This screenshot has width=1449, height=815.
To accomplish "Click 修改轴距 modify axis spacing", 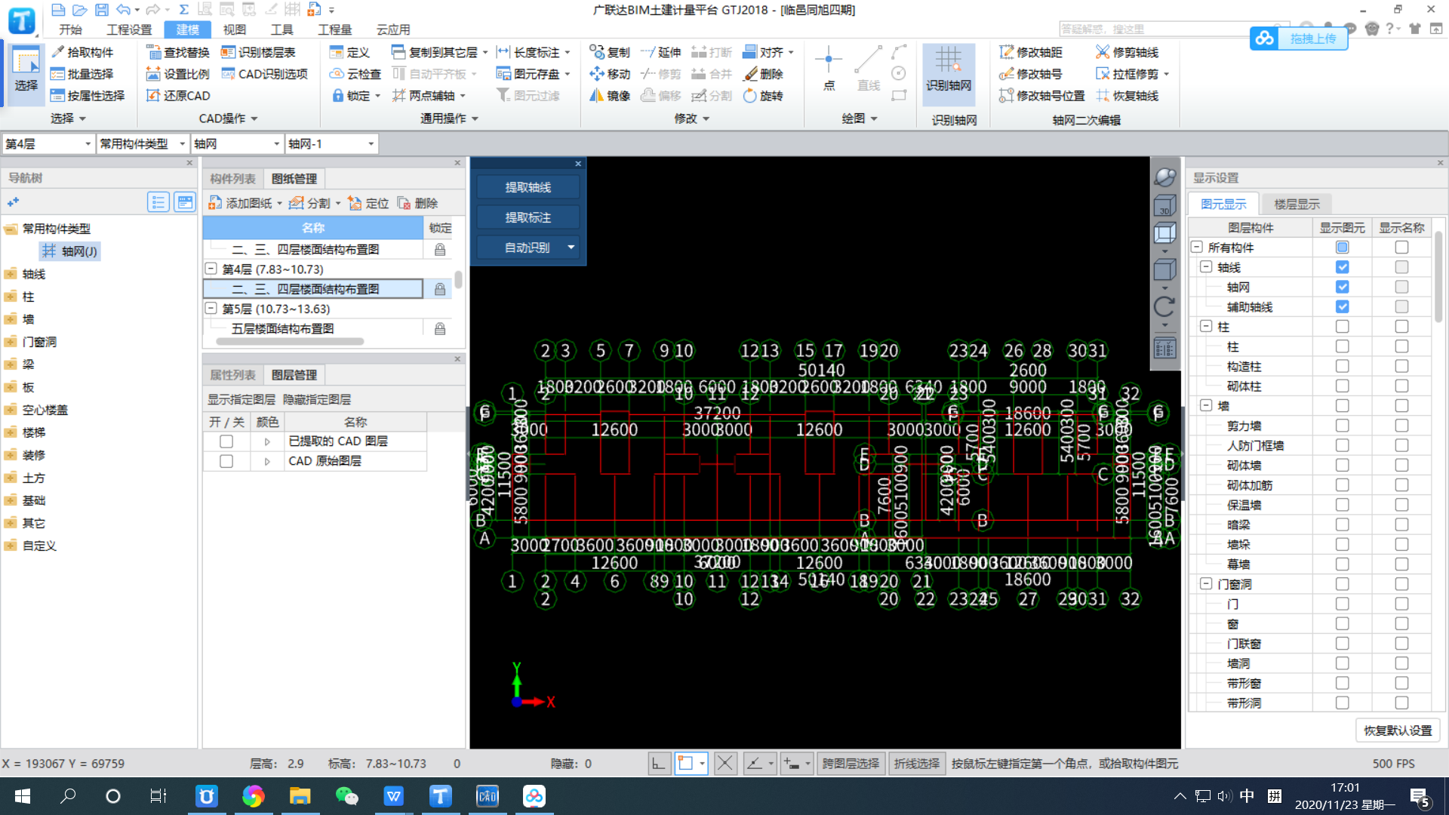I will (1031, 52).
